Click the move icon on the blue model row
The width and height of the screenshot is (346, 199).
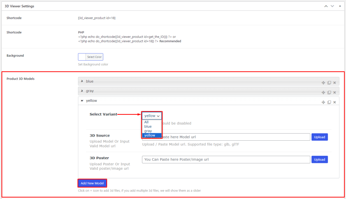click(323, 83)
